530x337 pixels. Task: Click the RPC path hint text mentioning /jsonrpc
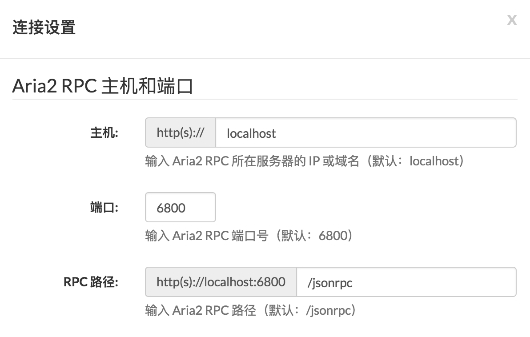coord(250,310)
